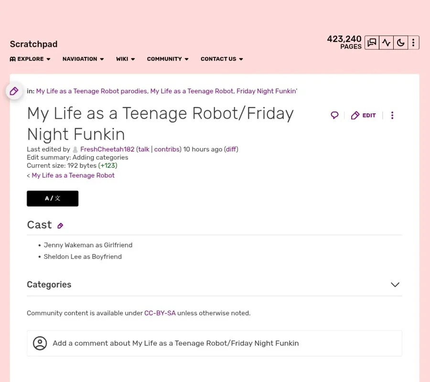The width and height of the screenshot is (430, 382).
Task: Edit the Cast section with the pencil icon
Action: pyautogui.click(x=60, y=225)
